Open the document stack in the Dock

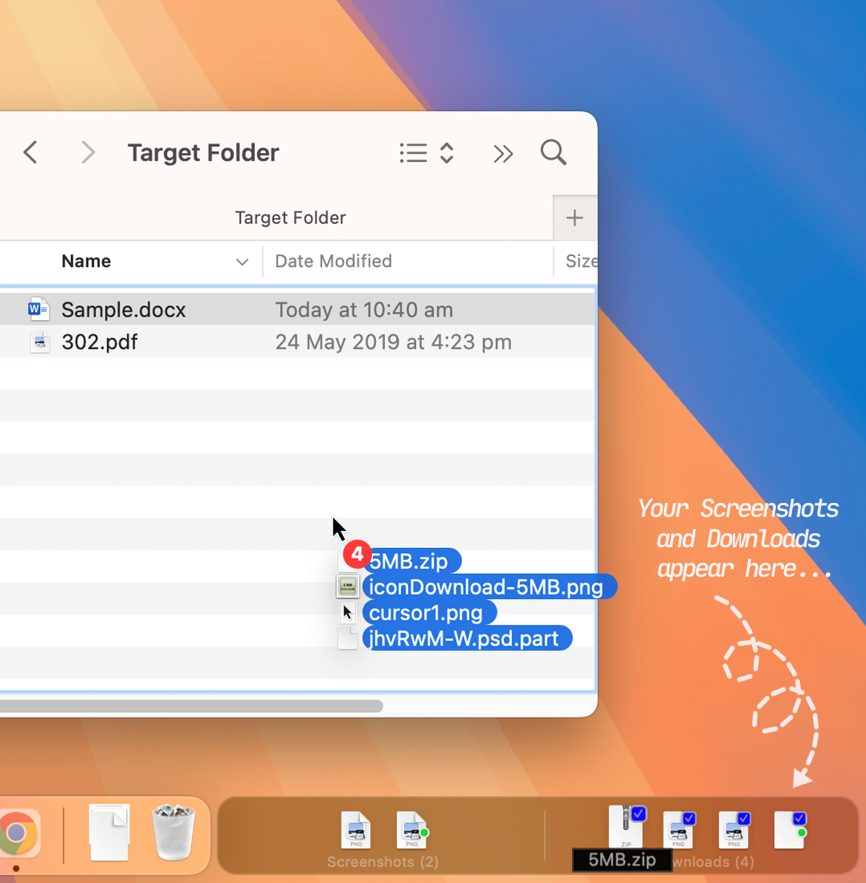click(x=109, y=832)
